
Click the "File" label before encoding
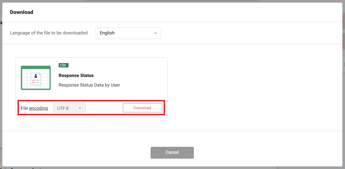coord(24,108)
